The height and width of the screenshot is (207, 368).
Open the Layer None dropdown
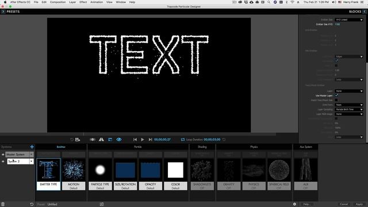[x=349, y=91]
